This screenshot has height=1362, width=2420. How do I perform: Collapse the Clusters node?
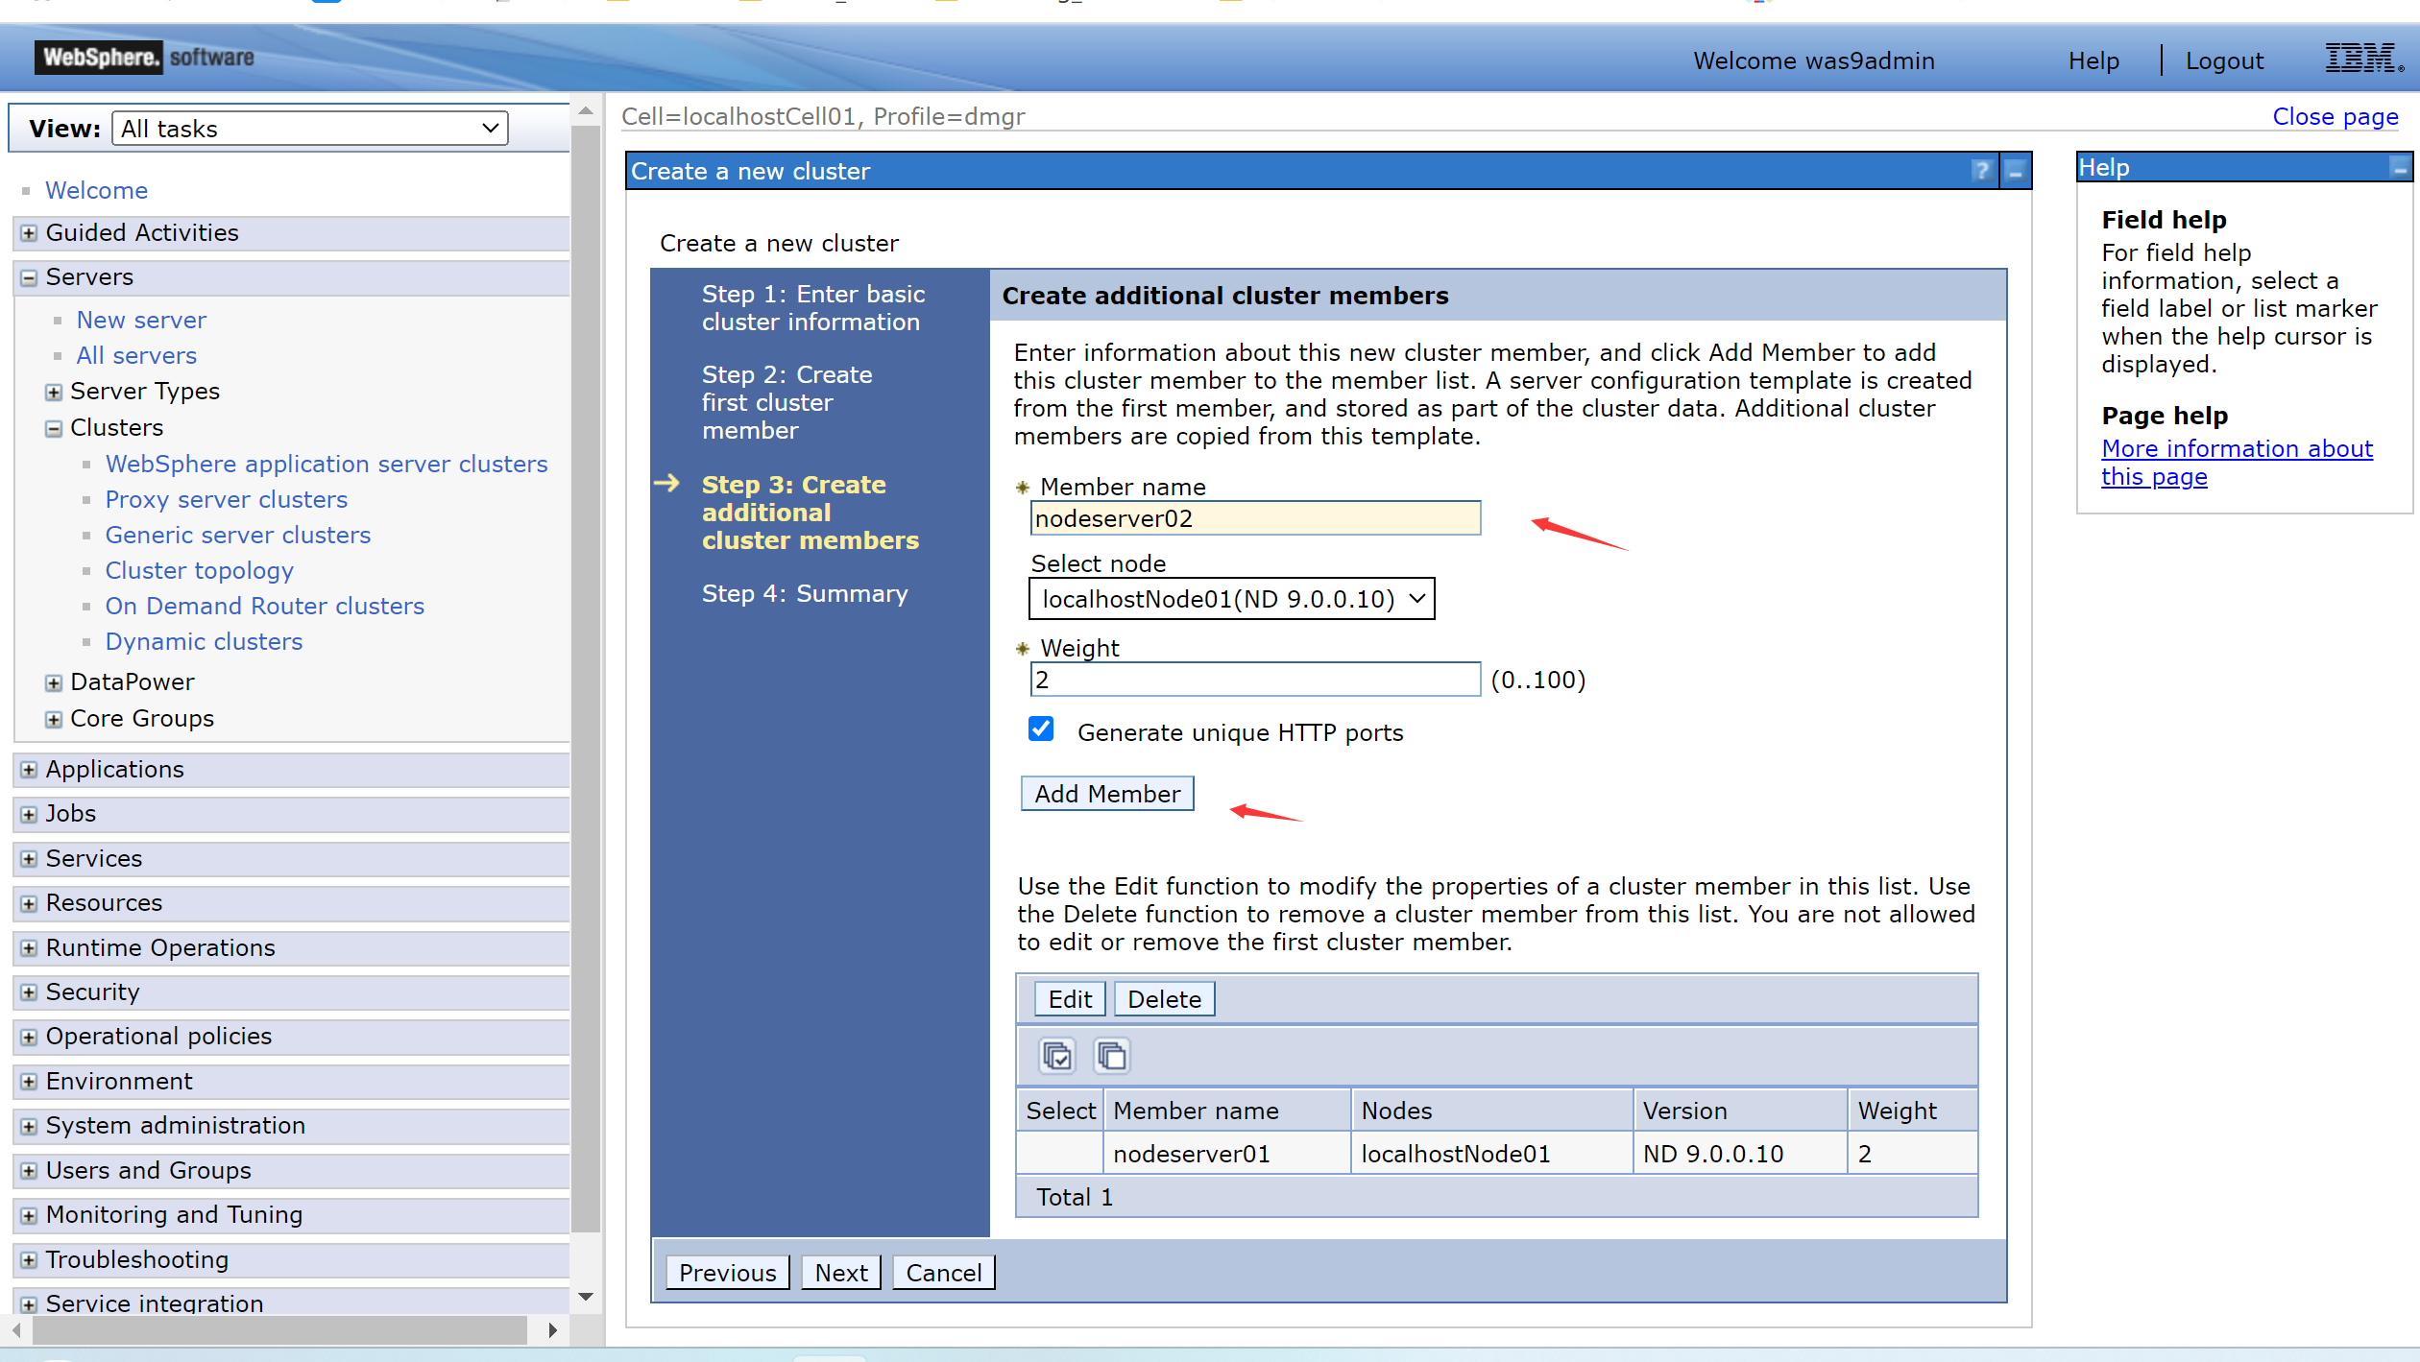point(54,428)
